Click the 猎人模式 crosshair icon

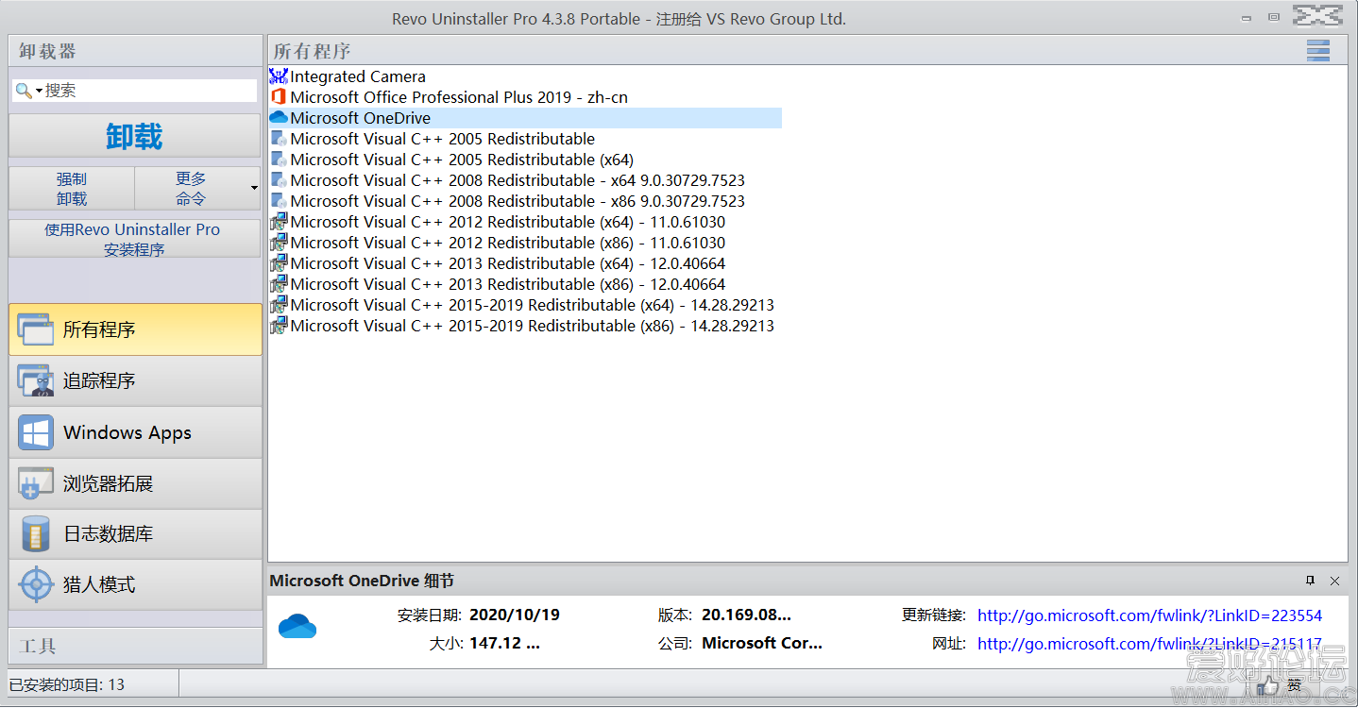pyautogui.click(x=36, y=584)
